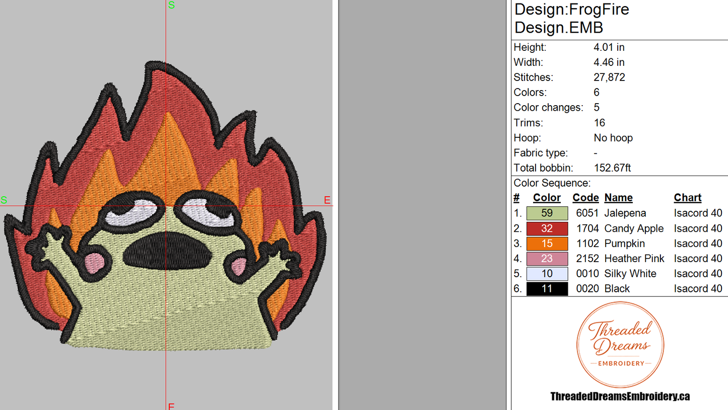Click the 'Fabric type:' label

click(541, 153)
